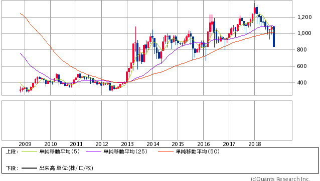Select the 2014 year label
This screenshot has height=181, width=320.
point(153,144)
